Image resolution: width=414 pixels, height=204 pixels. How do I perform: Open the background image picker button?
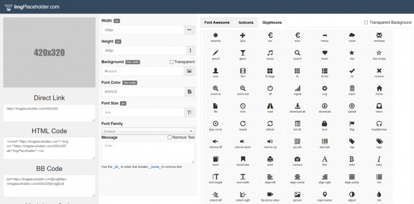click(x=189, y=71)
